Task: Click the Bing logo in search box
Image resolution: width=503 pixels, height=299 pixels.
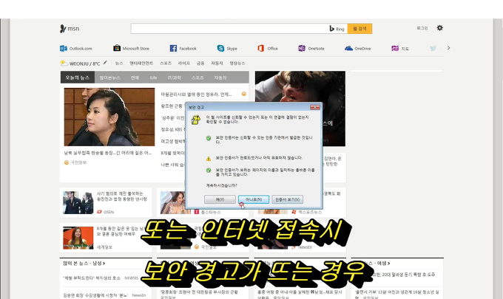Action: point(337,29)
